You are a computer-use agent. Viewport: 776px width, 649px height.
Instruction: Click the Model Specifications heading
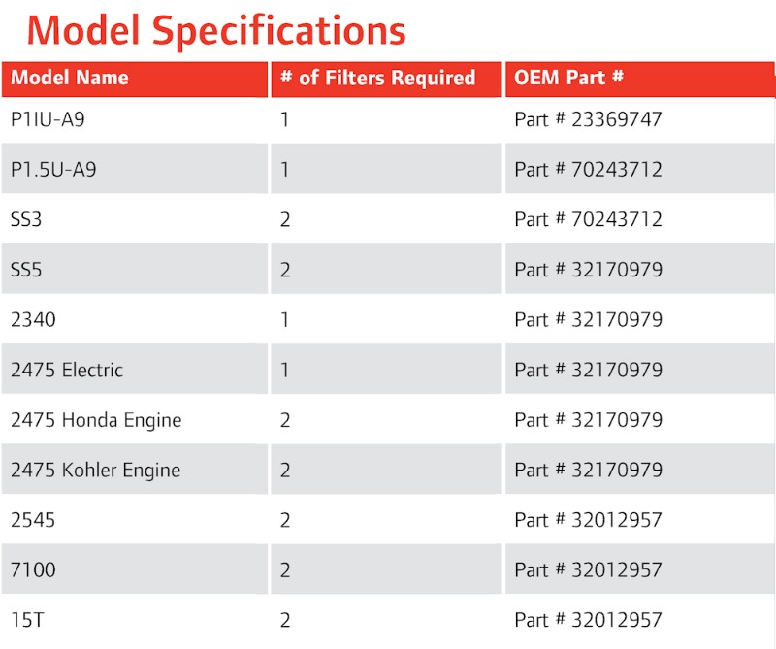click(x=216, y=30)
